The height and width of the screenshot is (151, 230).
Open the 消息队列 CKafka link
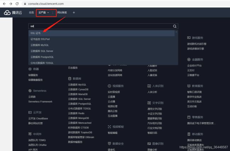(x=38, y=145)
